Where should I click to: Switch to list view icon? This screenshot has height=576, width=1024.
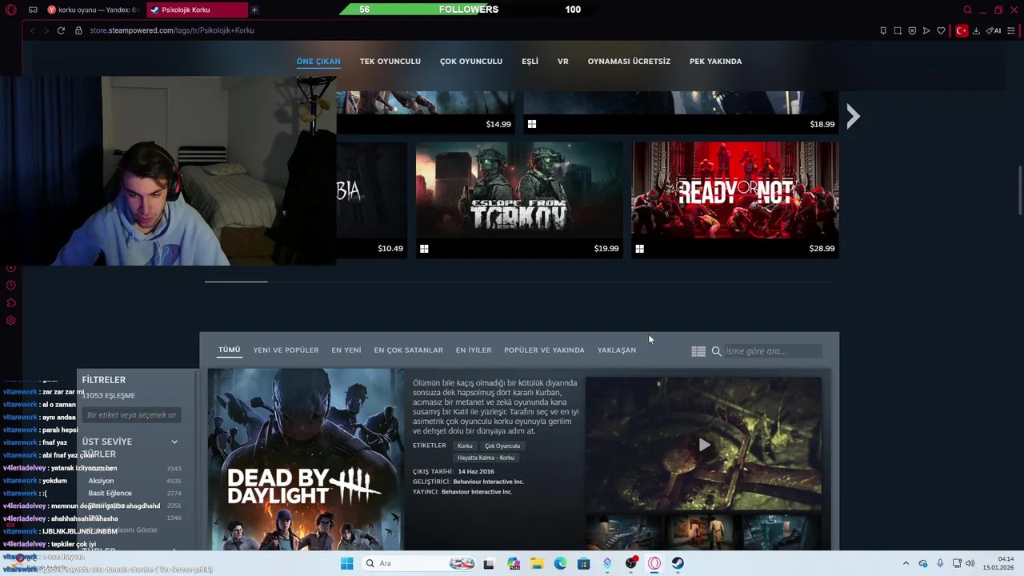click(x=698, y=351)
